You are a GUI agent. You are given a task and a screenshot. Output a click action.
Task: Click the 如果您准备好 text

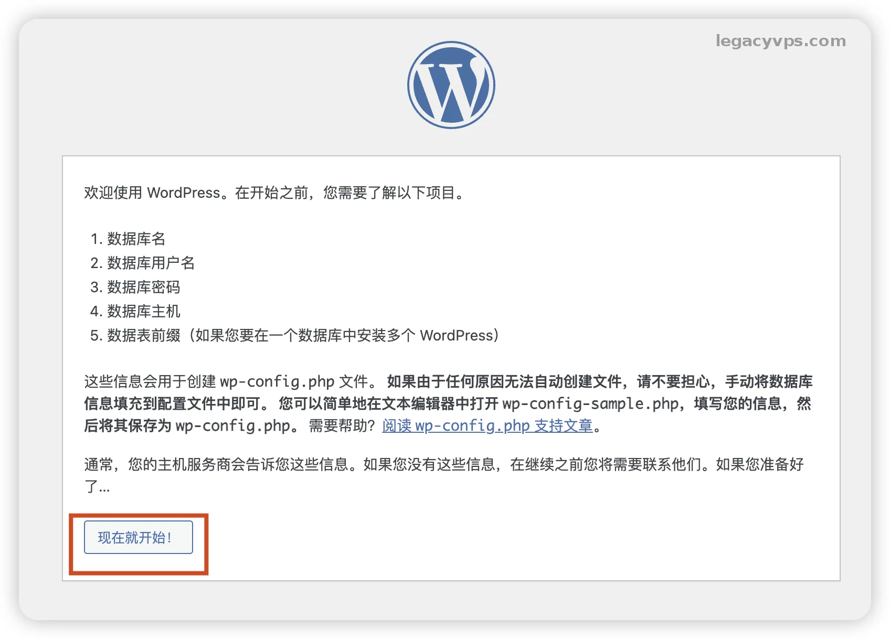[759, 464]
